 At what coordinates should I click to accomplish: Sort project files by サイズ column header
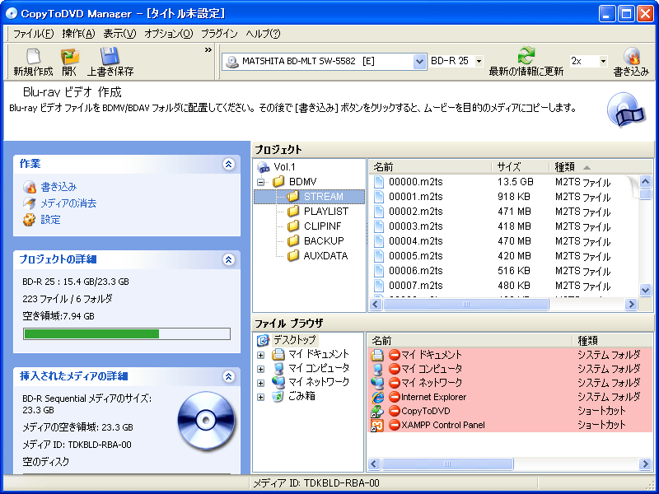[521, 167]
